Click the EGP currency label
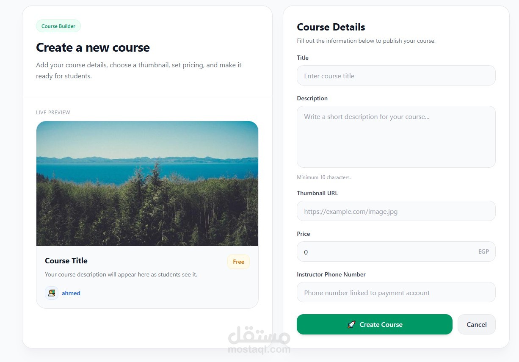The width and height of the screenshot is (519, 362). [x=483, y=251]
